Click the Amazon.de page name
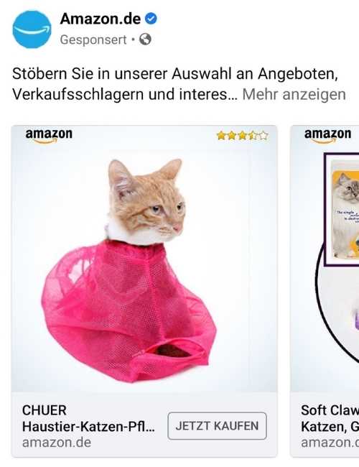359x467 pixels. (101, 19)
